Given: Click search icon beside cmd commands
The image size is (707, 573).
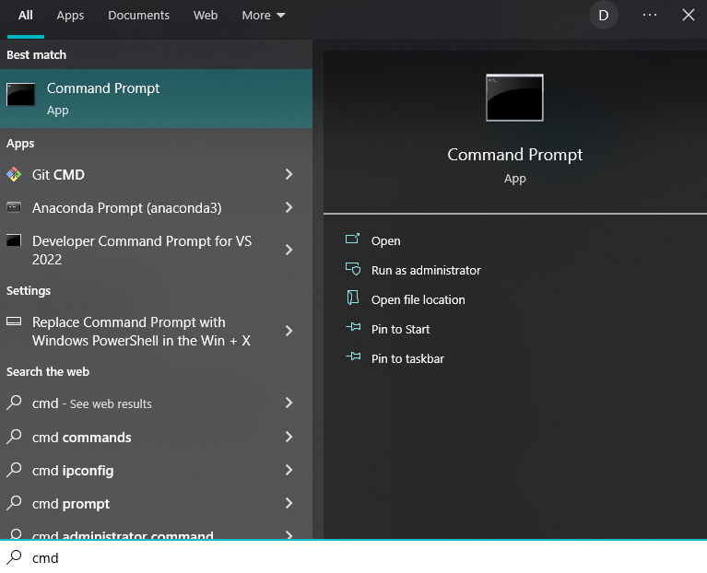Looking at the screenshot, I should click(x=14, y=436).
